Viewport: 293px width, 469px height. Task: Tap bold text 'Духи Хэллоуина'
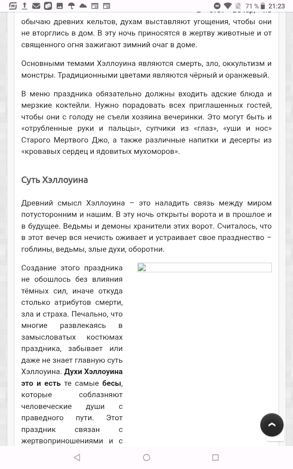point(93,372)
